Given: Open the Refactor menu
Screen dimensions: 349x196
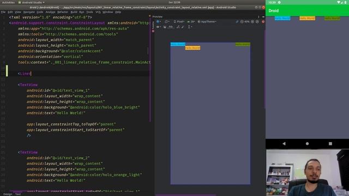Looking at the screenshot, I should [63, 12].
